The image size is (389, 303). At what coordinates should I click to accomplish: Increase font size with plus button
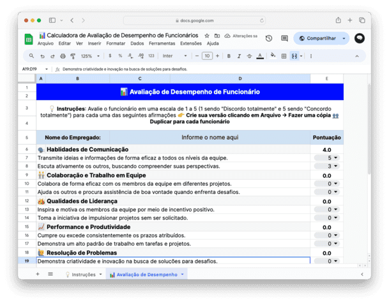pos(218,56)
